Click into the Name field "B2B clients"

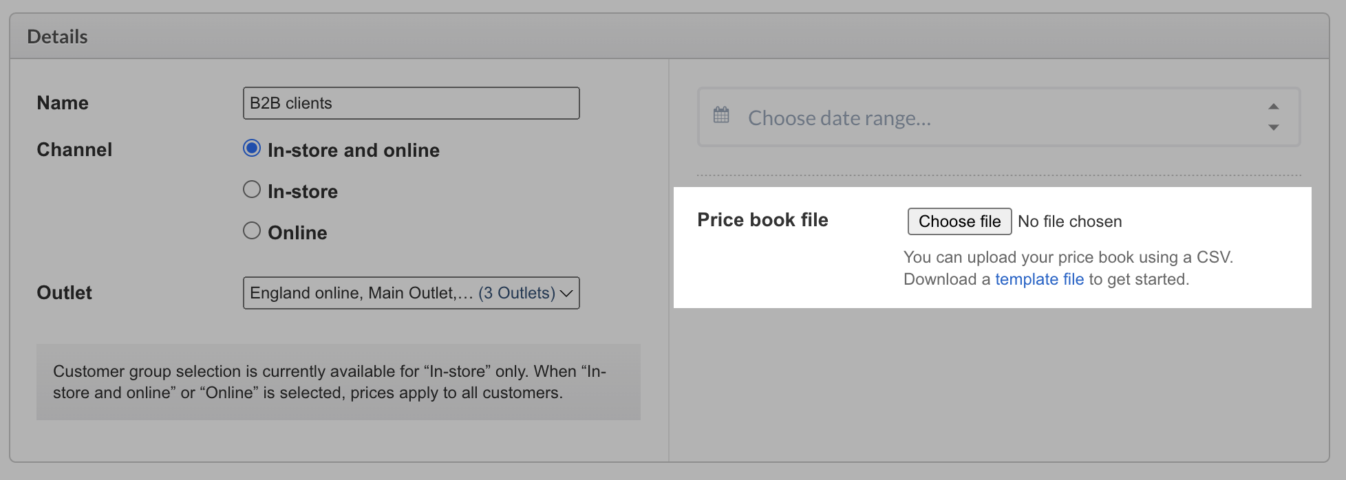click(x=411, y=103)
